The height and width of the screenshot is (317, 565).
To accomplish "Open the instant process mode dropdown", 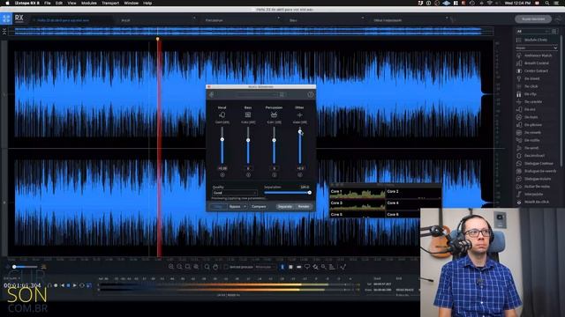I will (265, 267).
